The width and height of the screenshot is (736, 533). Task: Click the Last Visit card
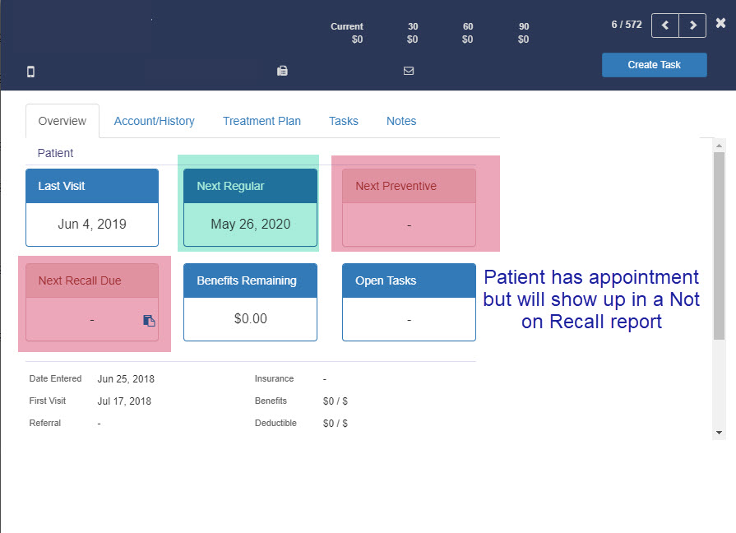91,206
